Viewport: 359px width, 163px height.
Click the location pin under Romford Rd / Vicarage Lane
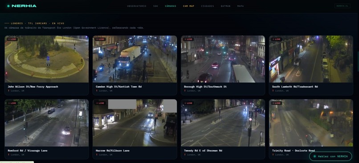[x=9, y=155]
